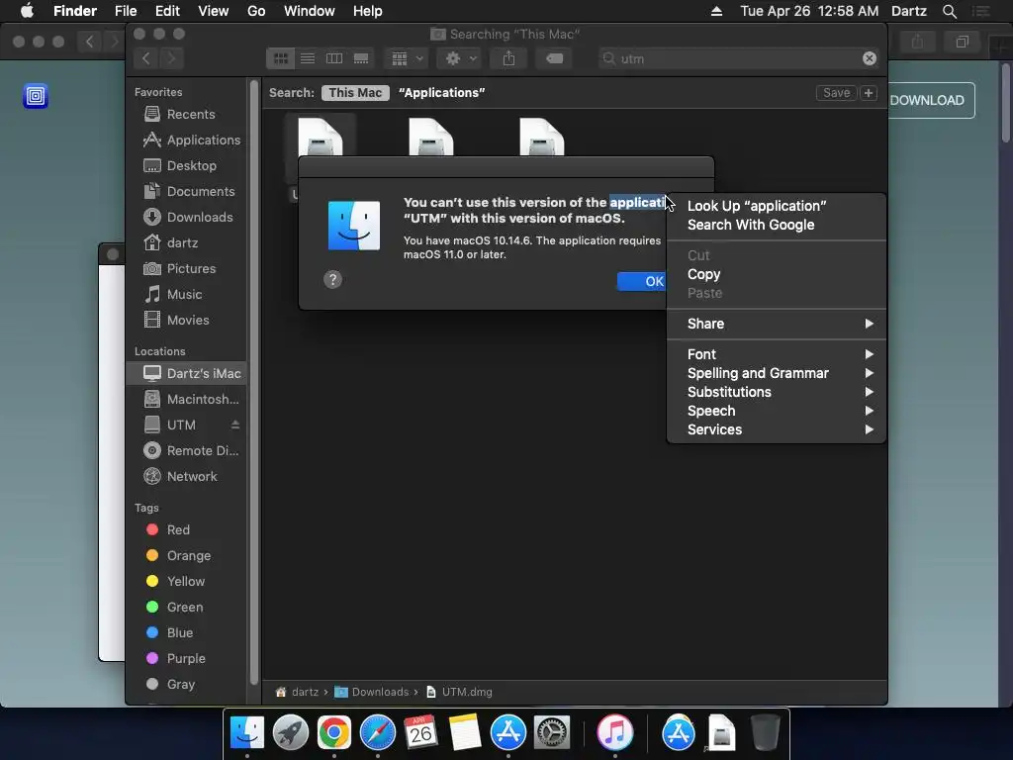Click the Edit Tags toolbar icon
The height and width of the screenshot is (760, 1013).
pyautogui.click(x=554, y=58)
